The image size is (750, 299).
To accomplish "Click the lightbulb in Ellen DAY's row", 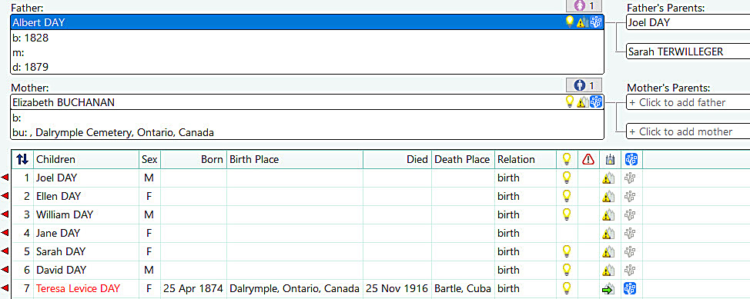I will tap(567, 196).
